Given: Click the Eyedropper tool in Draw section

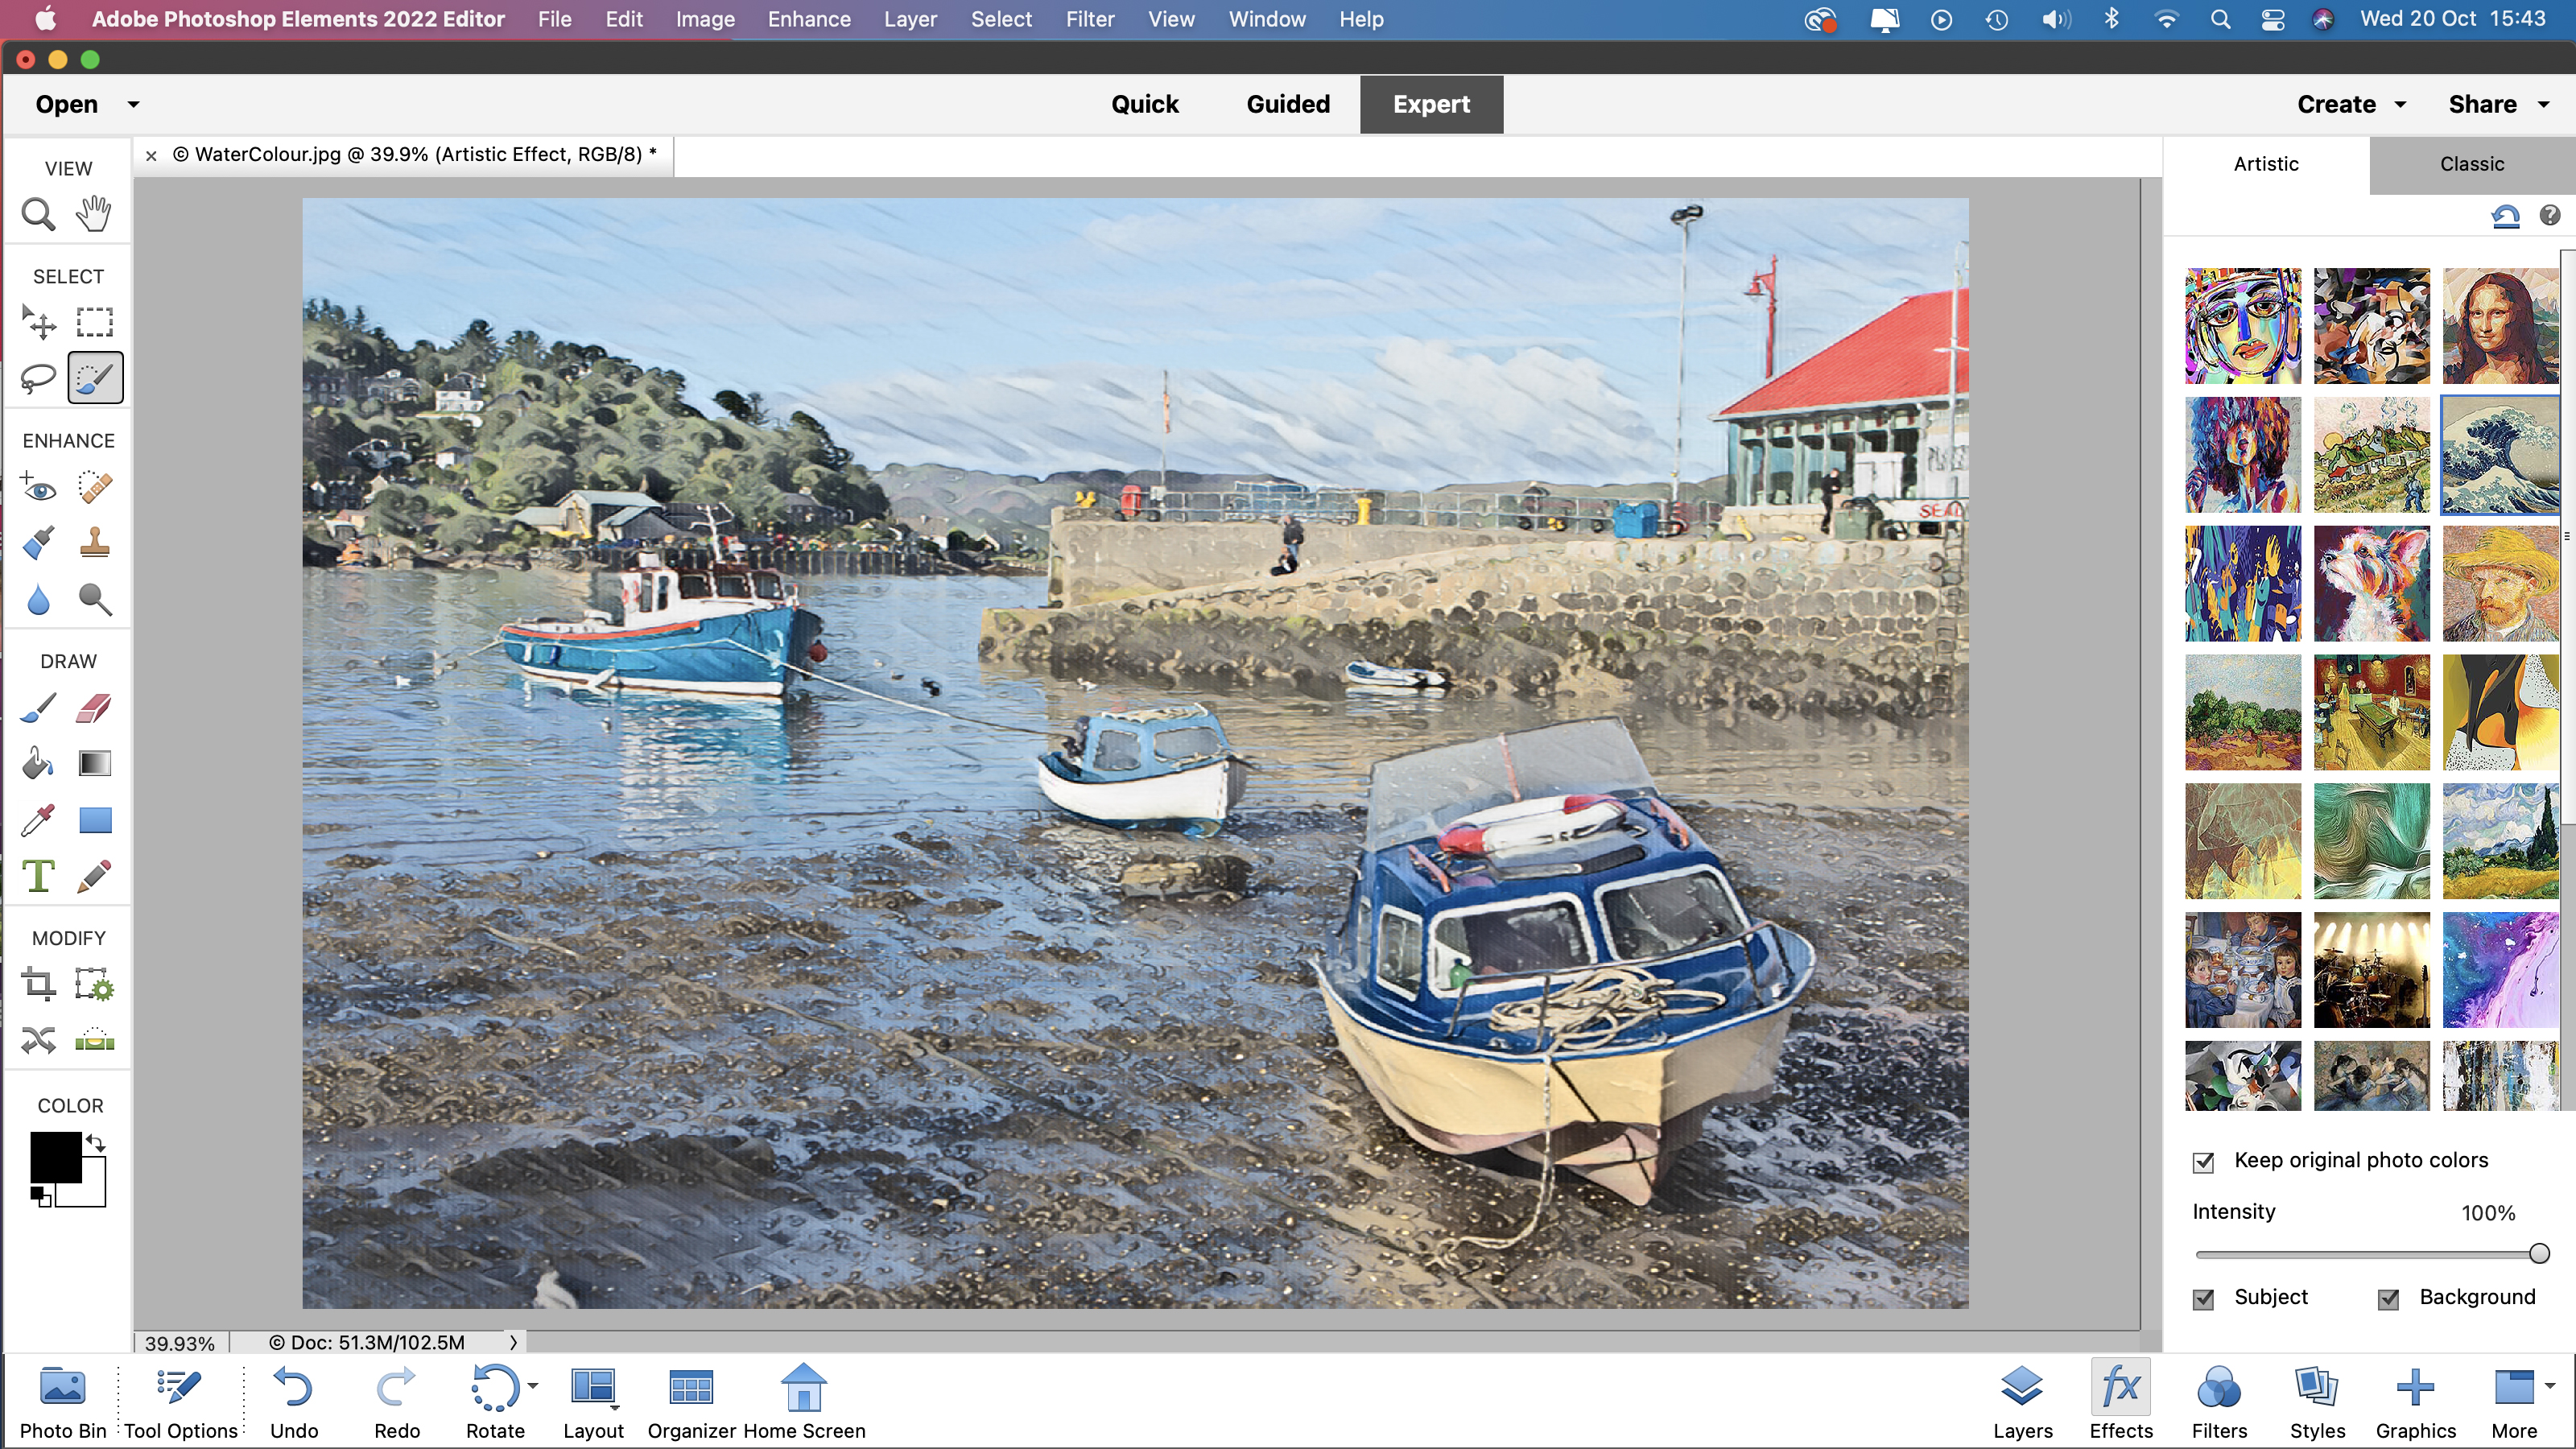Looking at the screenshot, I should pos(37,821).
